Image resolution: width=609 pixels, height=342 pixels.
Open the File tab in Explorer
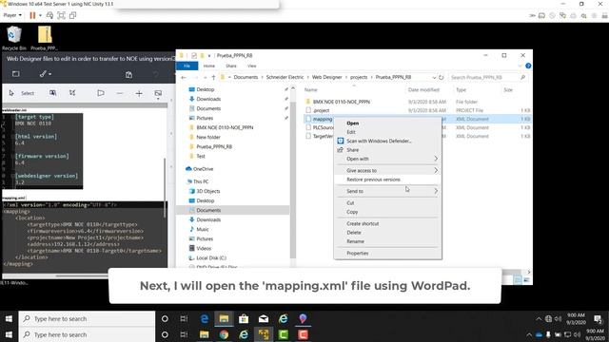187,66
